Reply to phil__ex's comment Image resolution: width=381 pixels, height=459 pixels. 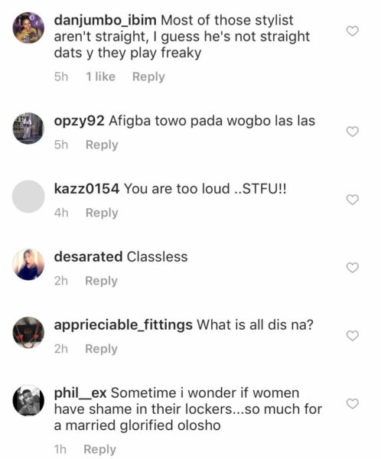(x=100, y=450)
